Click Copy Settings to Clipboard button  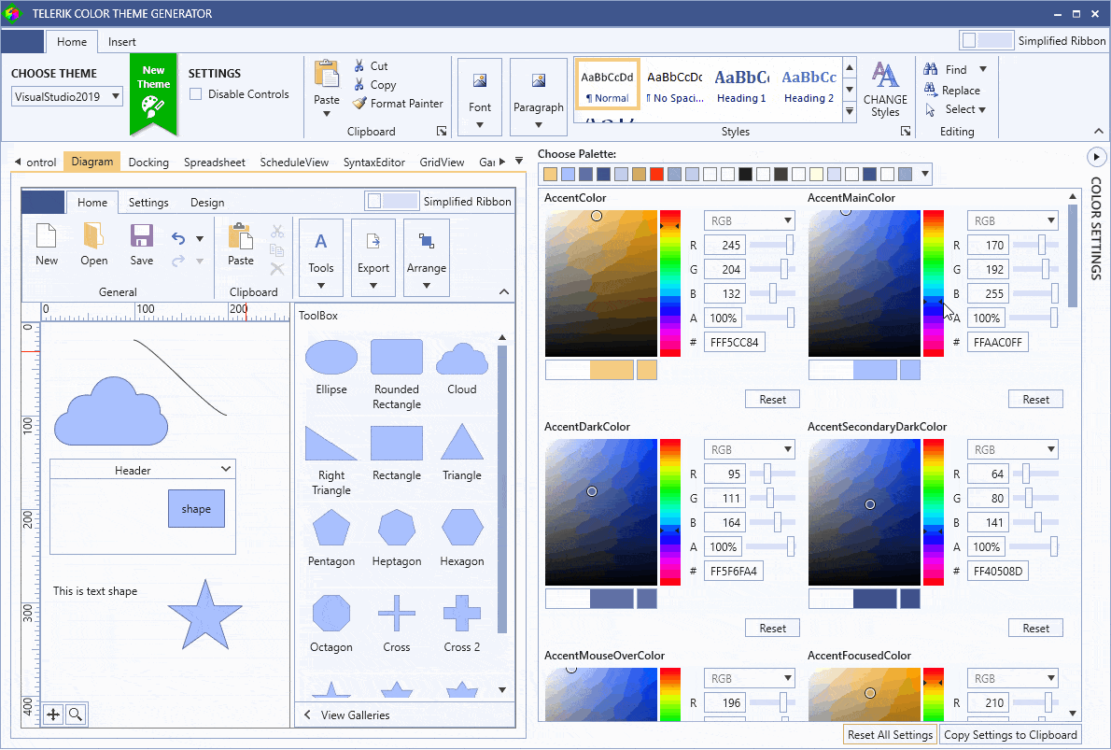(x=1010, y=734)
